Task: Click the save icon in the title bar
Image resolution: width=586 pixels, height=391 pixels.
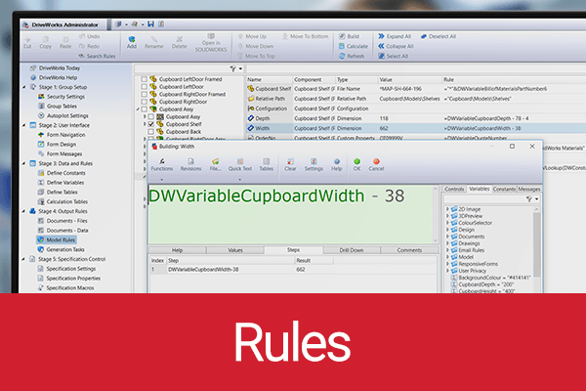Action: (x=150, y=24)
